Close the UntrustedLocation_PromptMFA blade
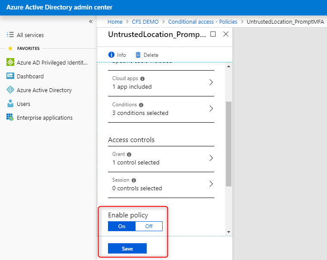327x260 pixels. point(226,34)
